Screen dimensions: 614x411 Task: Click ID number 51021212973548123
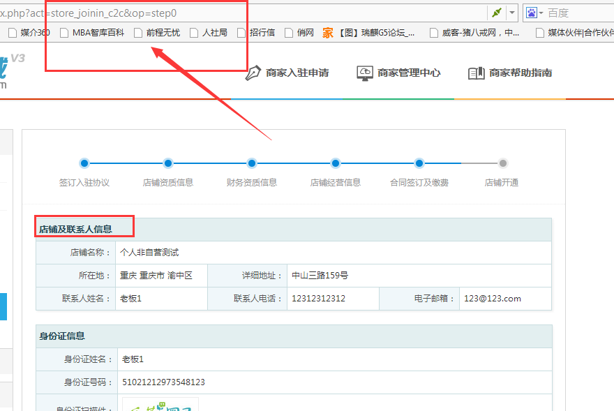(x=164, y=382)
